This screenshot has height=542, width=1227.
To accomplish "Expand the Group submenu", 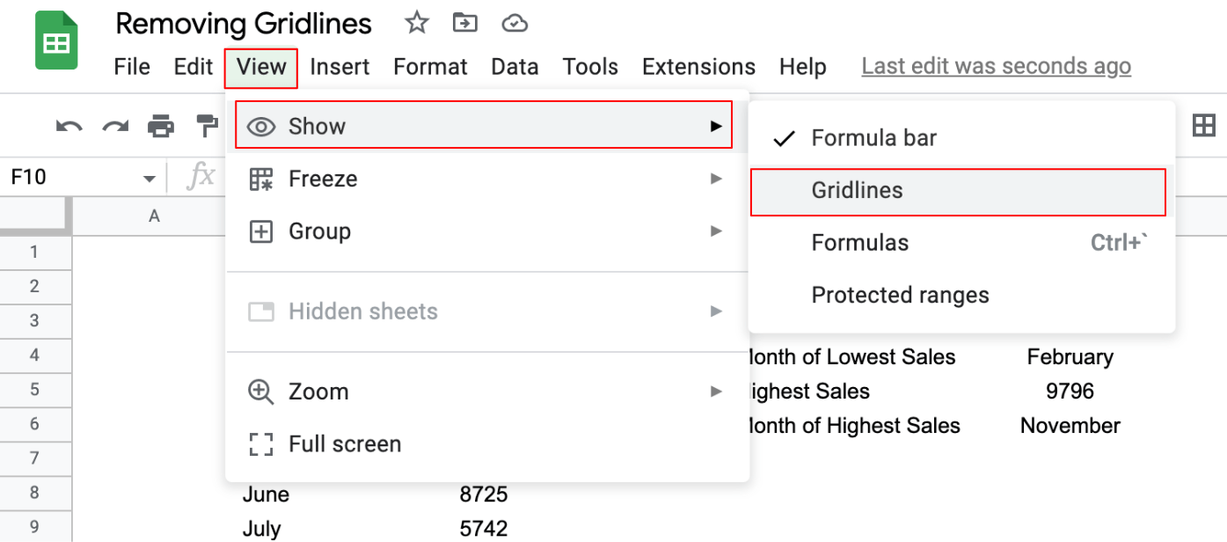I will [x=487, y=231].
